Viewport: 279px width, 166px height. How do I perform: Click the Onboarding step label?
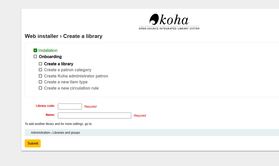pos(50,57)
